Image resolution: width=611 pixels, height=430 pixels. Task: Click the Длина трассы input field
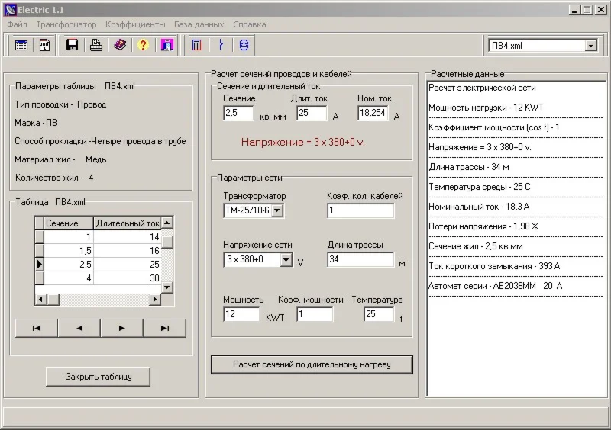coord(360,260)
